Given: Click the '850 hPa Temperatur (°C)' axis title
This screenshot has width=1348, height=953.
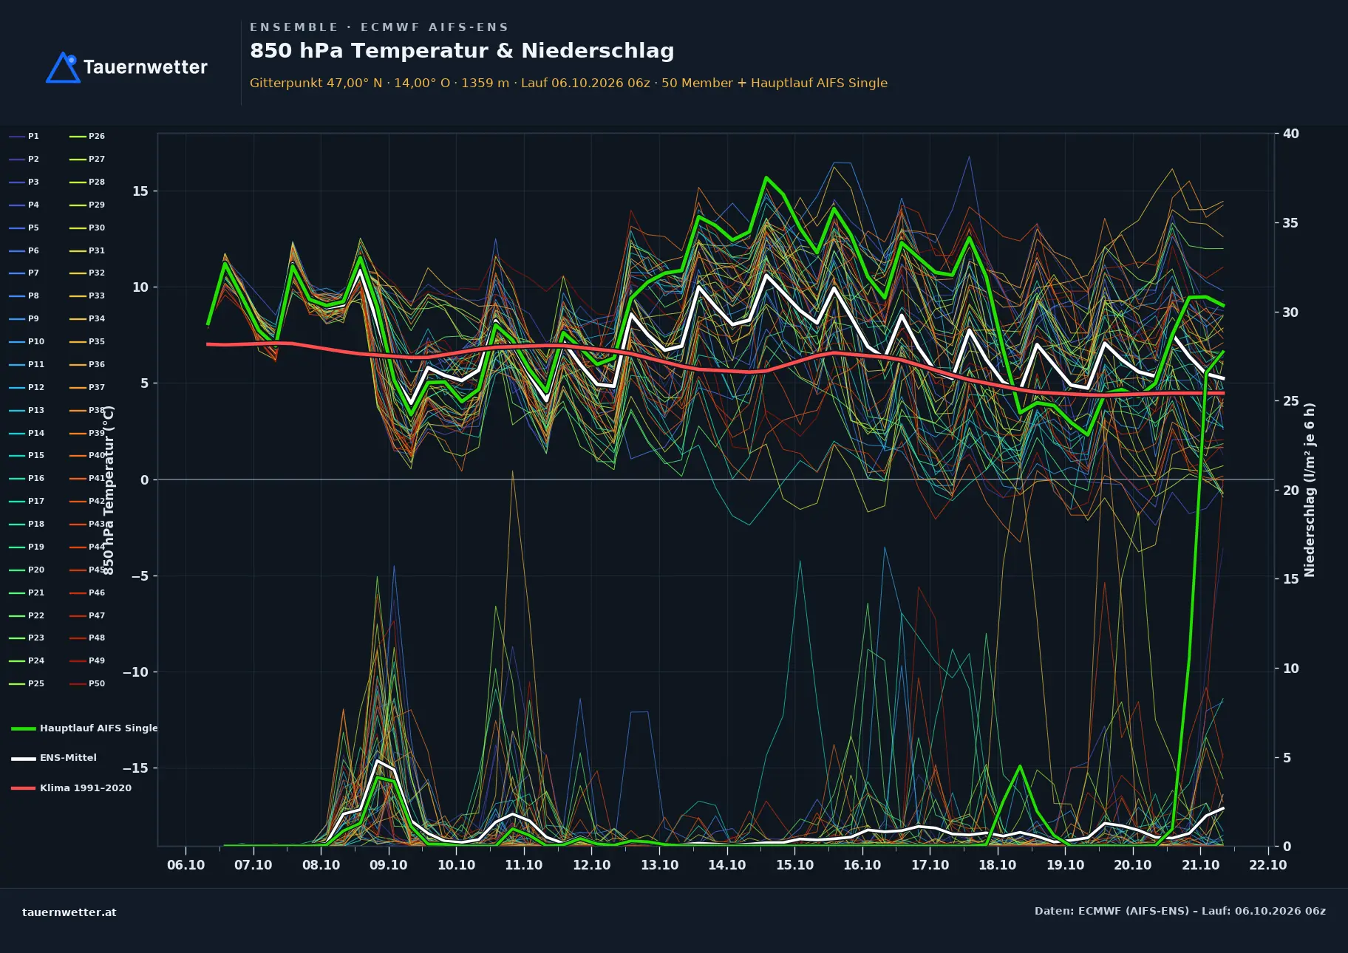Looking at the screenshot, I should (109, 491).
